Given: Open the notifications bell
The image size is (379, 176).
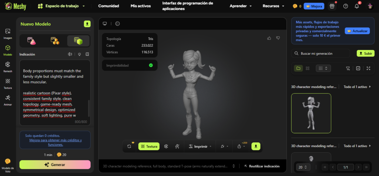Looking at the screenshot, I should [x=357, y=6].
